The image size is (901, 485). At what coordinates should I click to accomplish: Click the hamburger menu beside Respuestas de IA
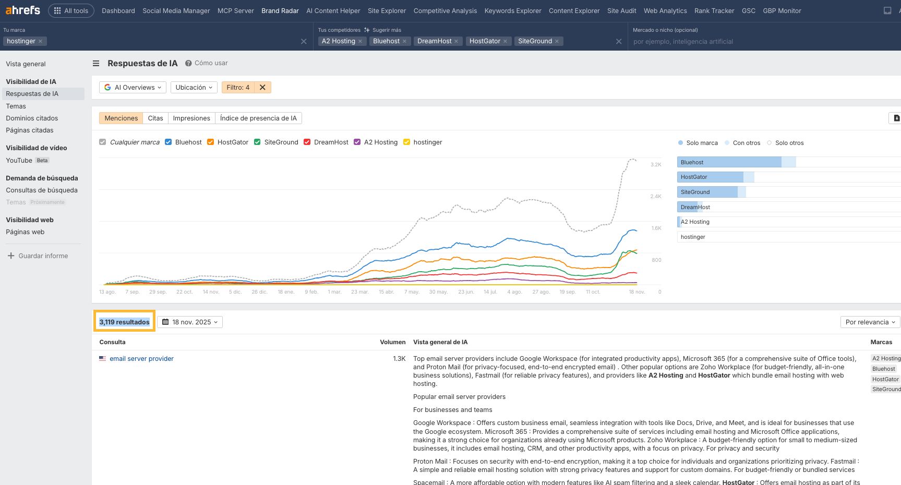(x=96, y=63)
